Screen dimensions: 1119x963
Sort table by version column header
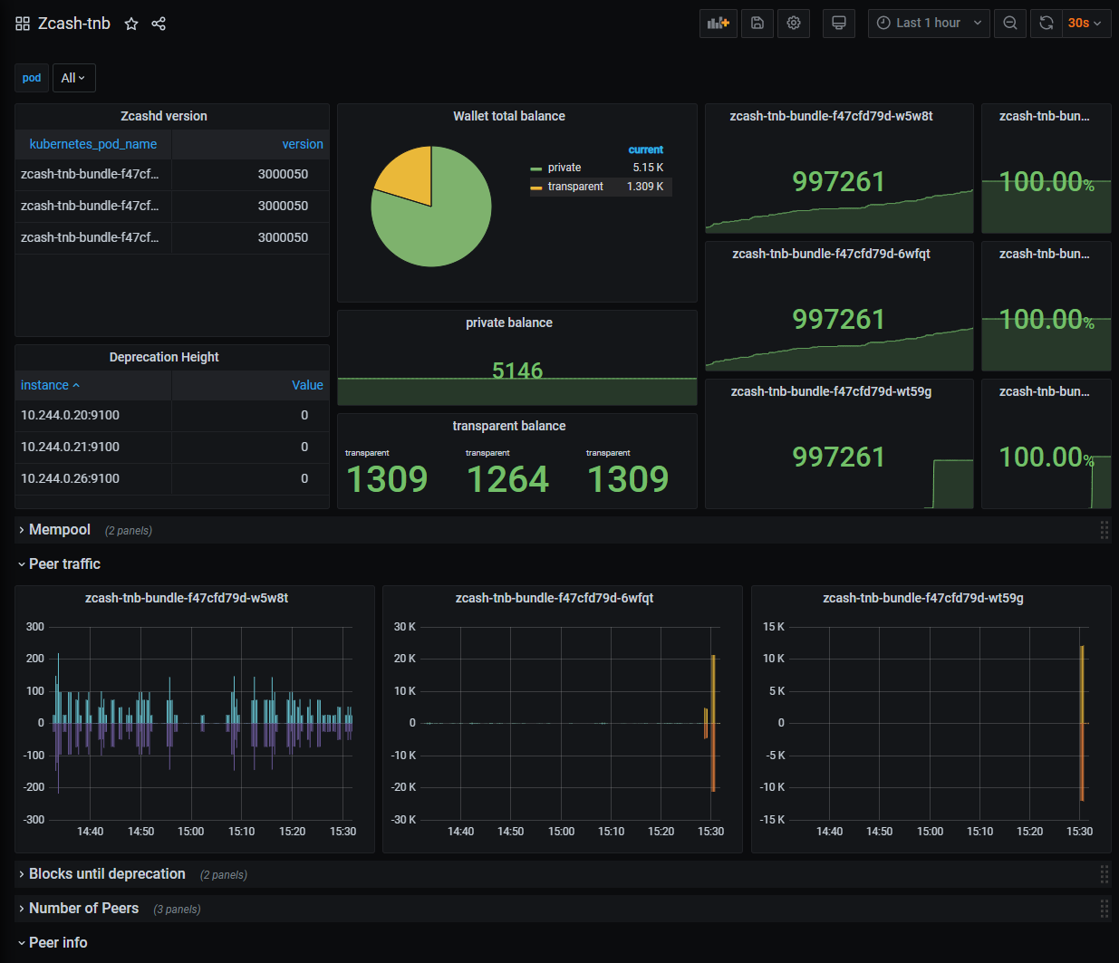(303, 144)
